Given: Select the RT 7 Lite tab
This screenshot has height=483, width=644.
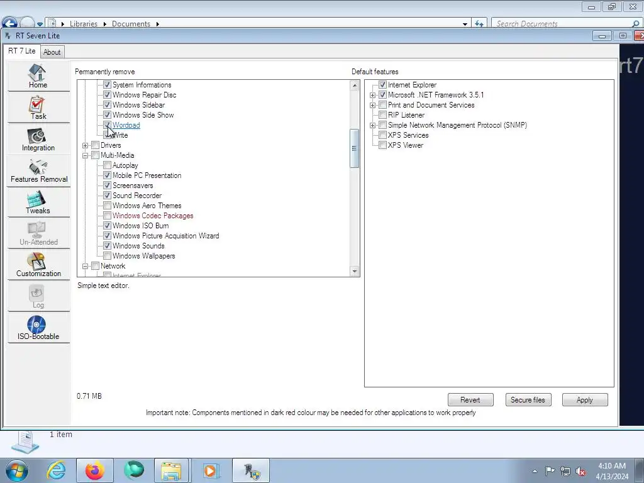Looking at the screenshot, I should 22,51.
